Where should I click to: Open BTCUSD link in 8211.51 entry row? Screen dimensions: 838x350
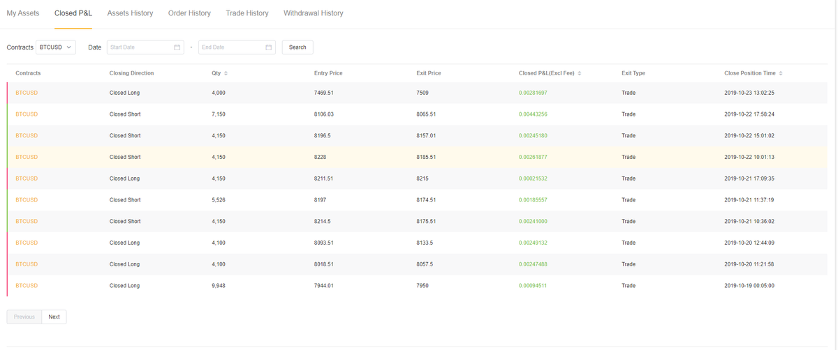pyautogui.click(x=27, y=178)
